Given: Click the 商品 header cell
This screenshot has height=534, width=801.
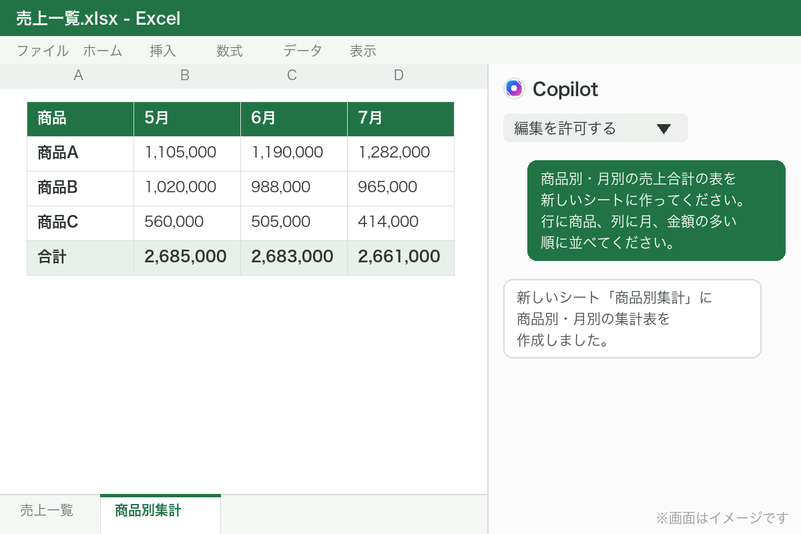Looking at the screenshot, I should coord(80,119).
